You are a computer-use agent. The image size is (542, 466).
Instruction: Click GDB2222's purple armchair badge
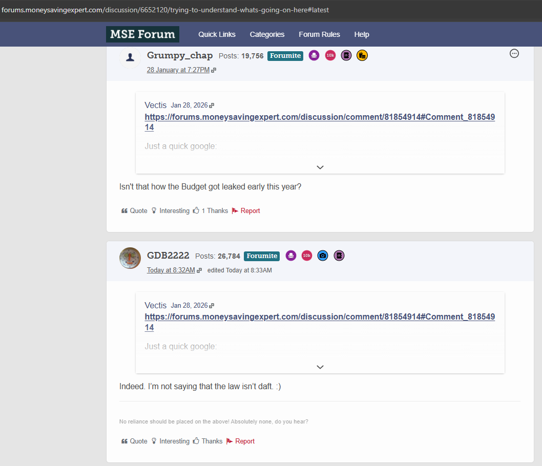click(291, 256)
